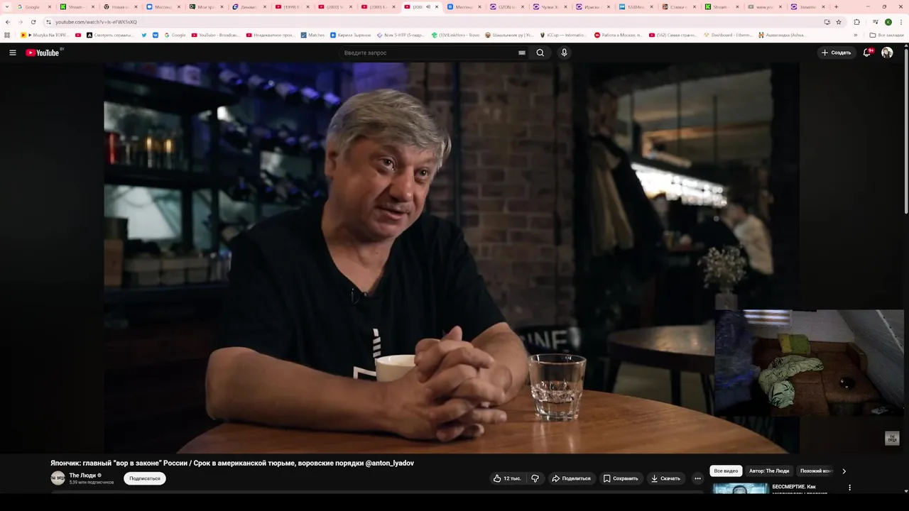Open the Dashboard - Ethermine bookmark

(727, 35)
